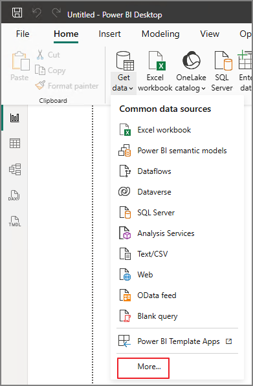Screen dimensions: 253x386
Task: Click the Enter data table icon
Action: tap(245, 60)
